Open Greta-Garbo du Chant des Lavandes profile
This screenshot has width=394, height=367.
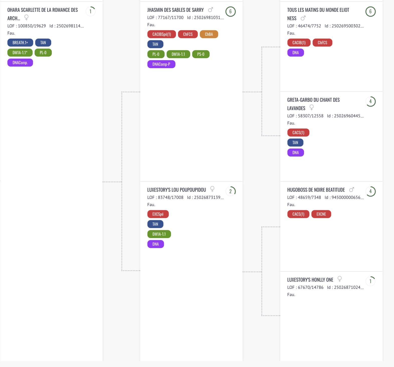pyautogui.click(x=313, y=100)
